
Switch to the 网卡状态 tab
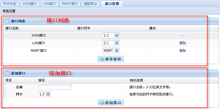tap(10, 4)
